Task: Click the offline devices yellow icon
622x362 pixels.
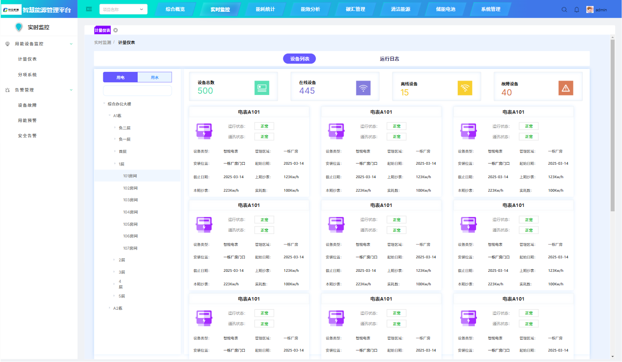Action: [x=465, y=88]
